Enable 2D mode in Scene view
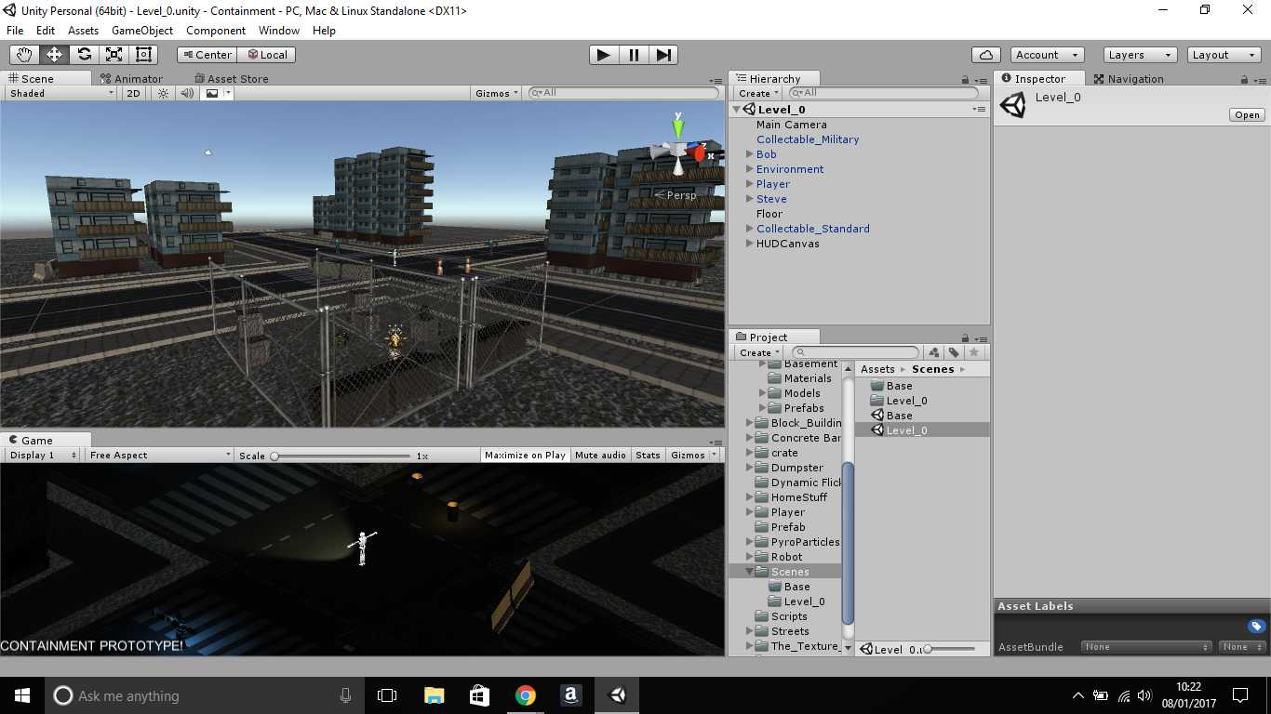Screen dimensions: 1271x714 (x=131, y=93)
